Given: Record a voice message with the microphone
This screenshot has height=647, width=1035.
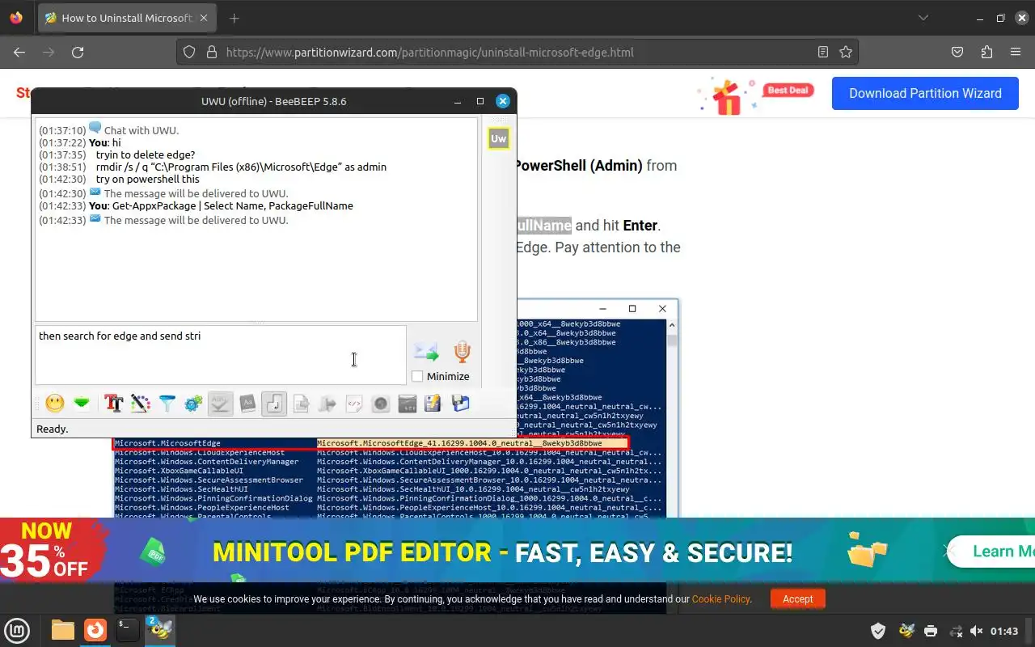Looking at the screenshot, I should 462,352.
